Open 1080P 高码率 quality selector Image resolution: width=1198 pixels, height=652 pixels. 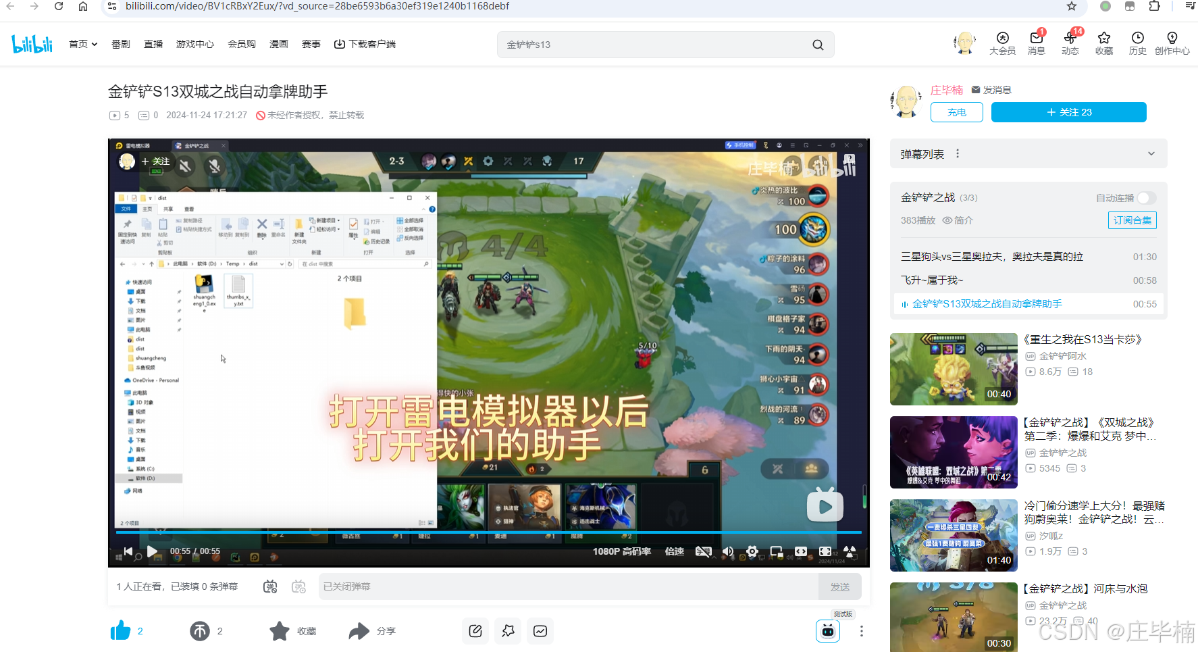[622, 551]
